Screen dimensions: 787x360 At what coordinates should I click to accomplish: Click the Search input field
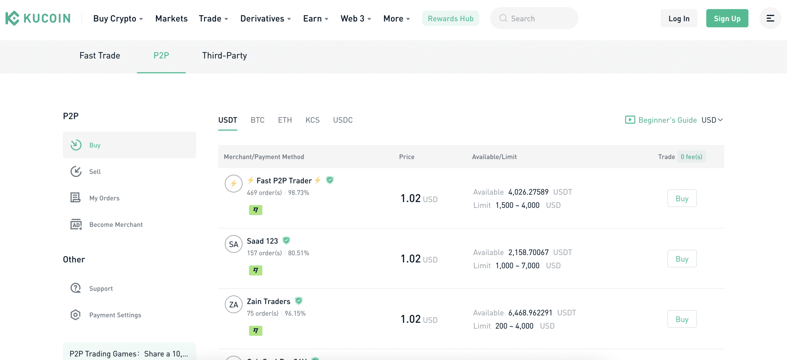[x=534, y=18]
